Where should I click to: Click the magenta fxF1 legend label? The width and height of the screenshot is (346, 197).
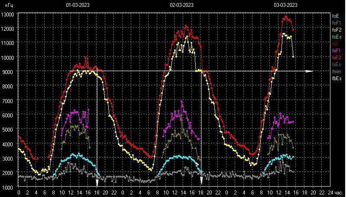tap(336, 51)
